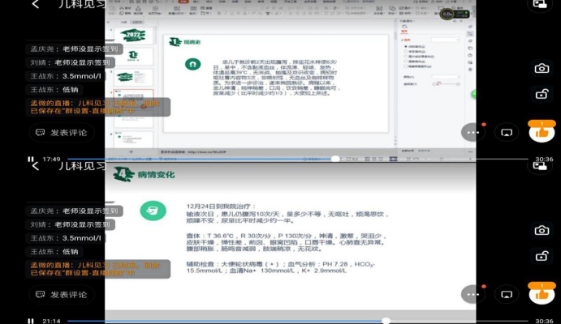
Task: Pause the video playing at 17:49
Action: [31, 160]
